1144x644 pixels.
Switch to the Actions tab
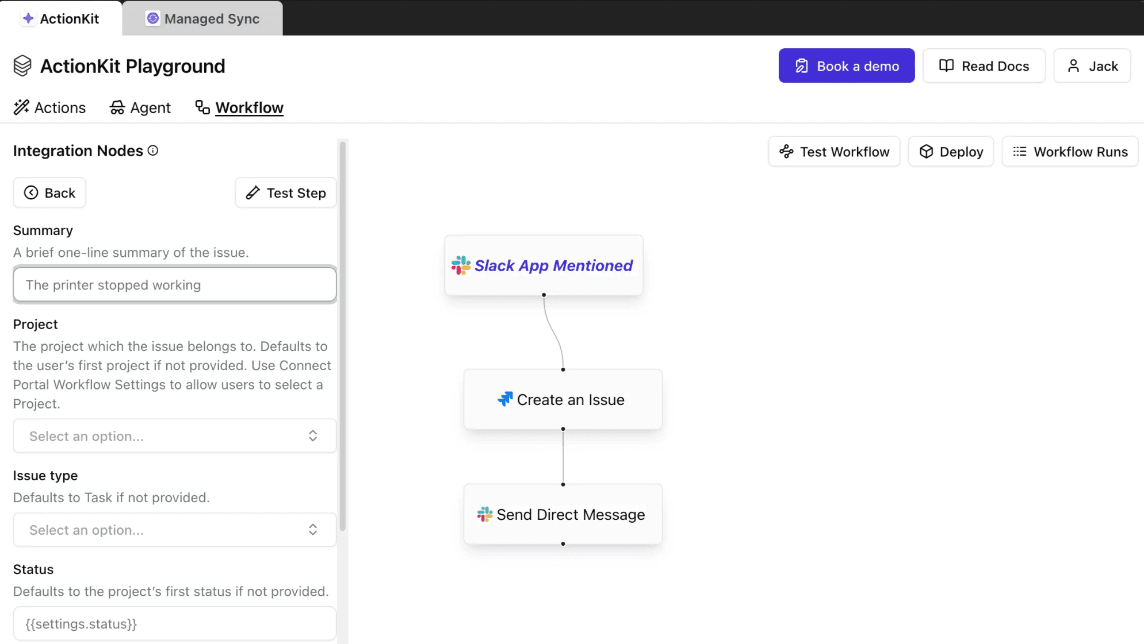pos(50,107)
